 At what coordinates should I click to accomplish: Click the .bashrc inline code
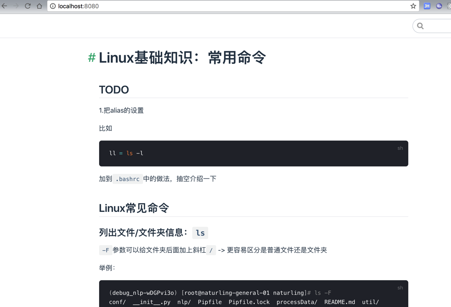click(127, 179)
